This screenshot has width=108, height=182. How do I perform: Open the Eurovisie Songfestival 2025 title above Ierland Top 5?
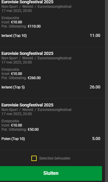[x=27, y=53]
